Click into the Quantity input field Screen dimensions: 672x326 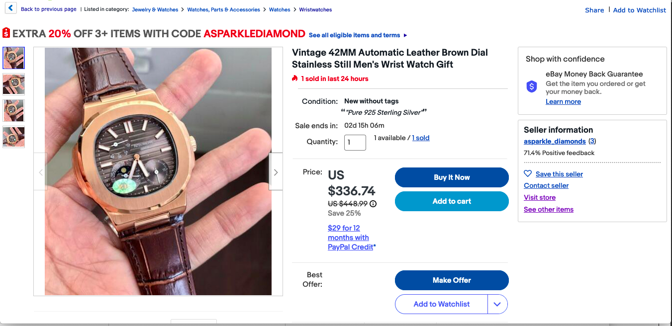355,142
